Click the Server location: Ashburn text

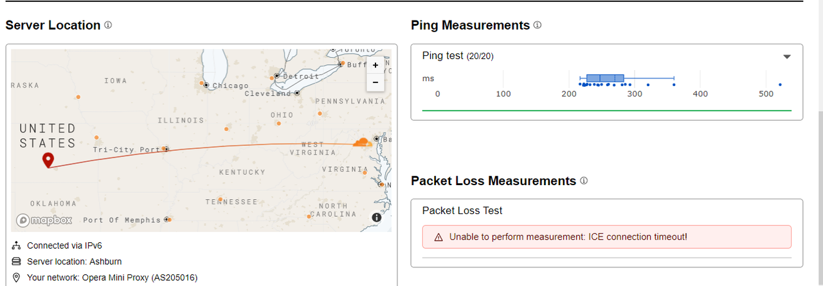click(x=74, y=262)
